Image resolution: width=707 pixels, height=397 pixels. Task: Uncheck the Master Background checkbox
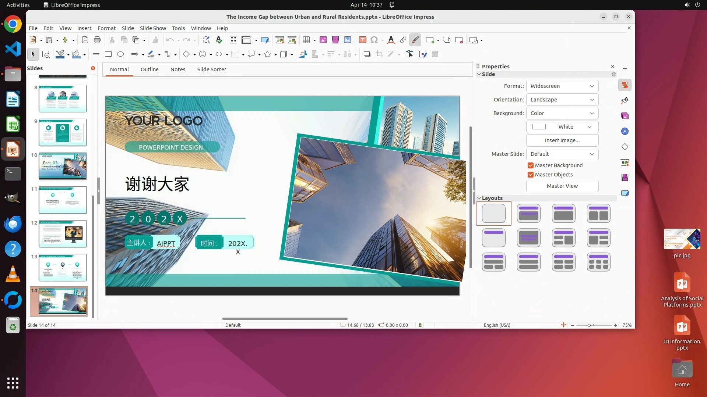[531, 165]
